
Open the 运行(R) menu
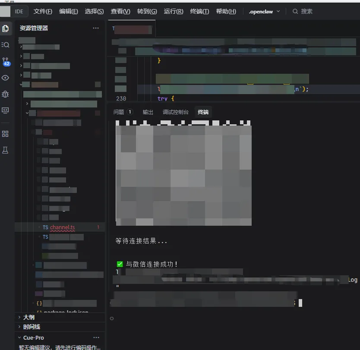pyautogui.click(x=174, y=11)
